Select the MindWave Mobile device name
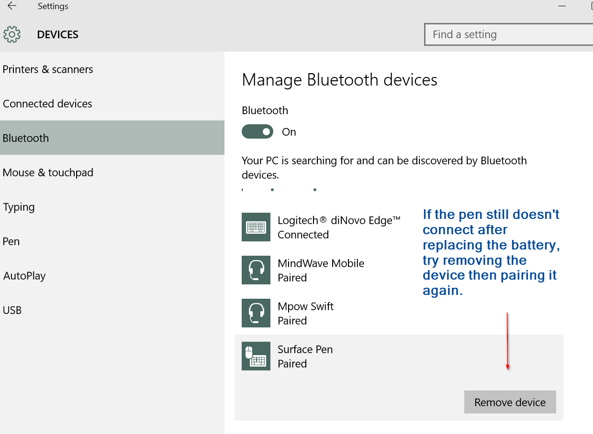The height and width of the screenshot is (434, 593). (321, 263)
